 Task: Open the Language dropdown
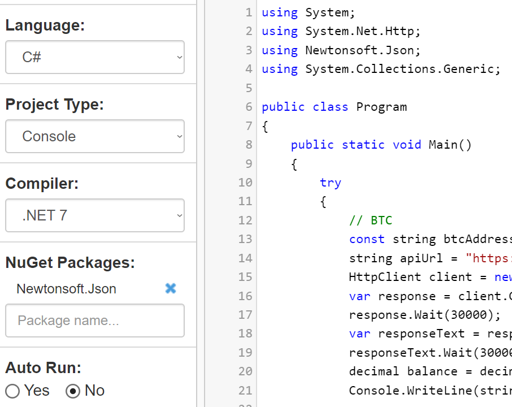click(94, 57)
